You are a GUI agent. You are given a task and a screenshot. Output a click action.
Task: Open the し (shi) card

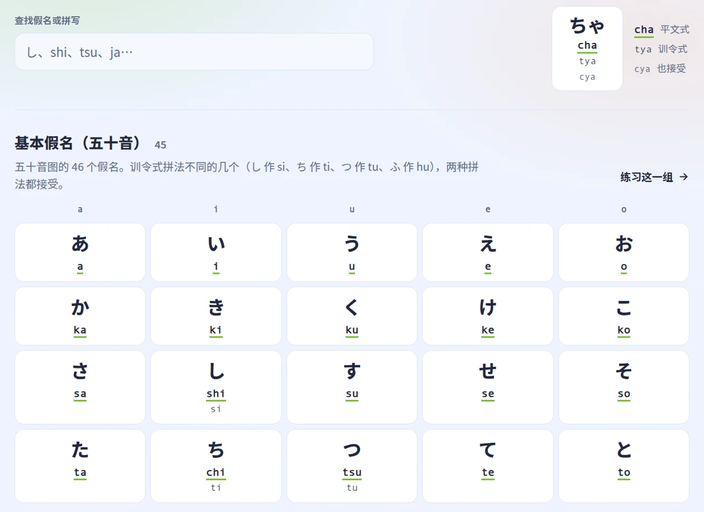click(216, 387)
